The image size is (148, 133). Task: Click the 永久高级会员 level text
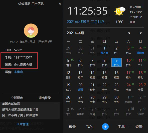pos(23,65)
